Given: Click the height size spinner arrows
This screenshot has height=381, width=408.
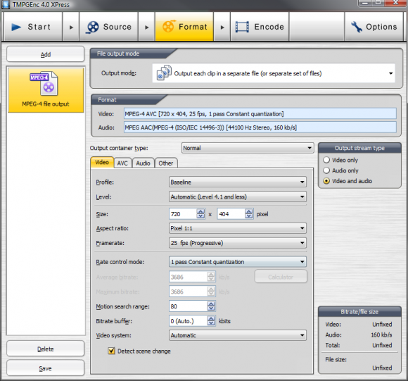Looking at the screenshot, I should [249, 214].
